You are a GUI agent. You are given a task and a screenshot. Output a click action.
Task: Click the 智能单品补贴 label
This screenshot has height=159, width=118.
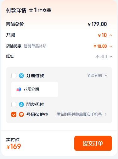[x=35, y=46]
